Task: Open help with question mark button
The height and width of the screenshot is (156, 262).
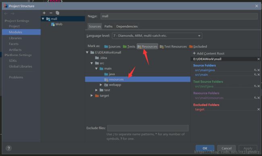Action: click(9, 148)
